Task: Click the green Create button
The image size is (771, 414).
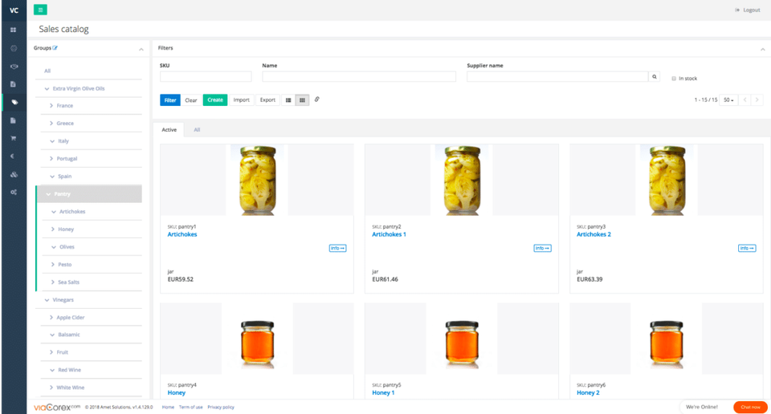Action: [214, 100]
